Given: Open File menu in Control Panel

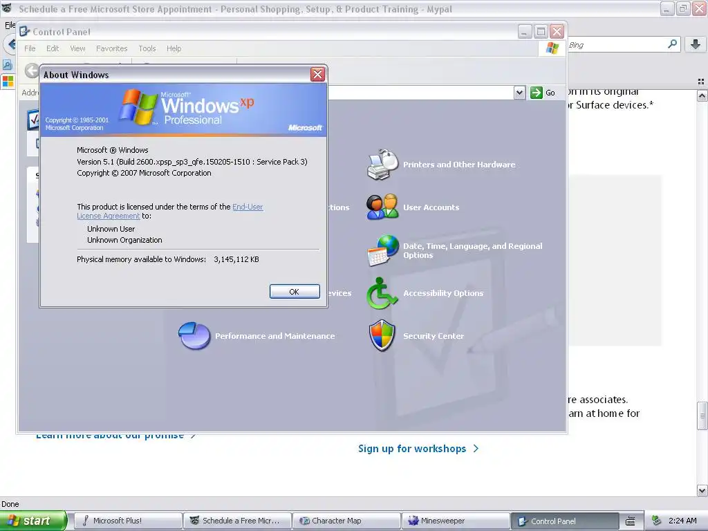Looking at the screenshot, I should click(30, 48).
